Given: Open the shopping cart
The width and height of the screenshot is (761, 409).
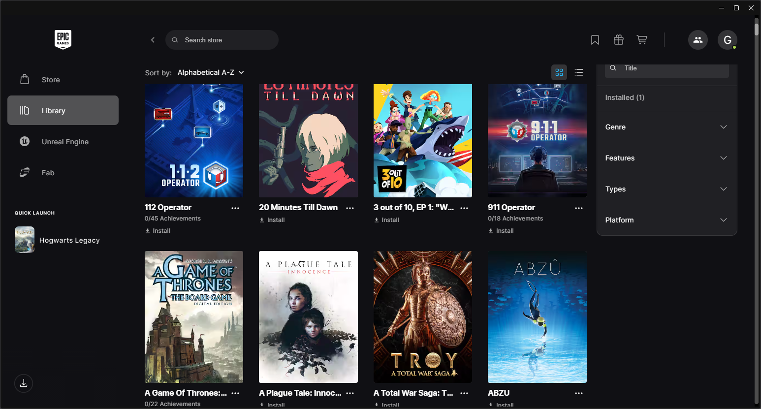Looking at the screenshot, I should point(642,40).
